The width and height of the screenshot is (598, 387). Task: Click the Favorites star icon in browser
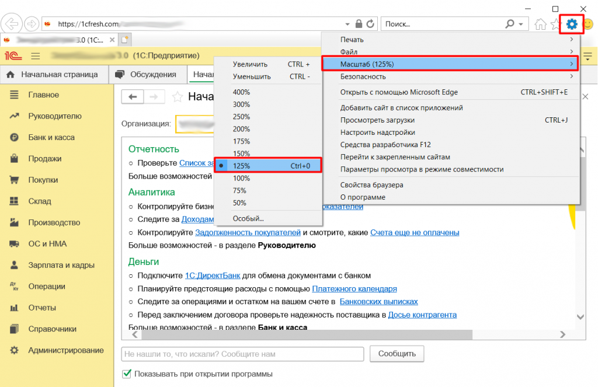(555, 24)
